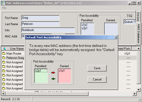
Task: Click the application icon in title bar
Action: [3, 3]
